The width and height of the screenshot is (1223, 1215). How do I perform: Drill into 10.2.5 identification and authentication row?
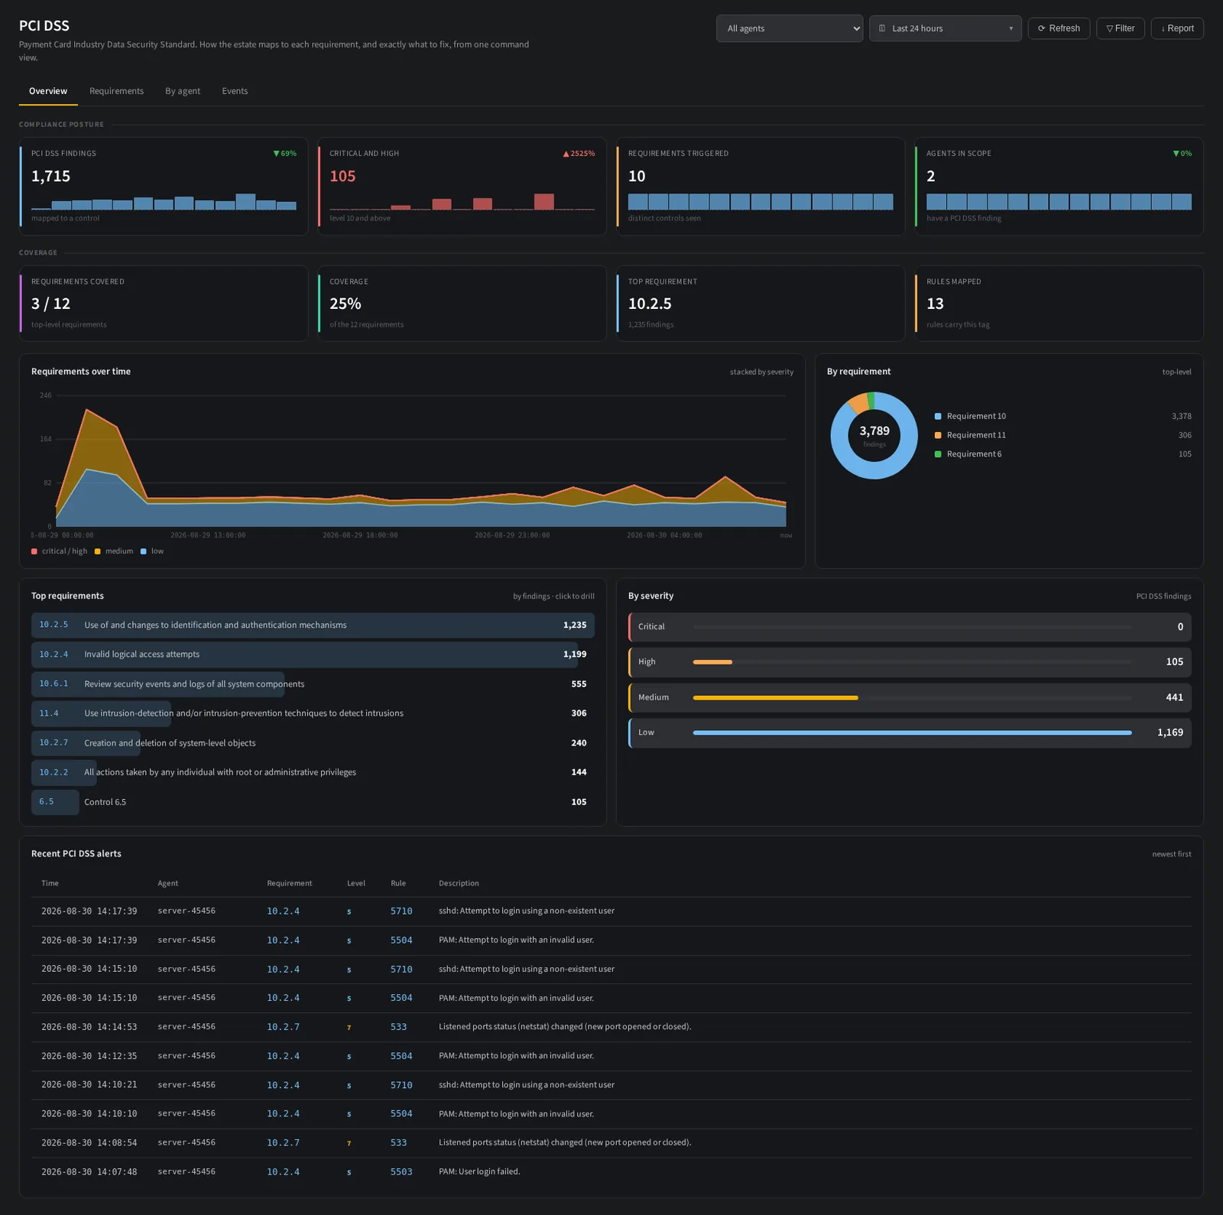(313, 625)
